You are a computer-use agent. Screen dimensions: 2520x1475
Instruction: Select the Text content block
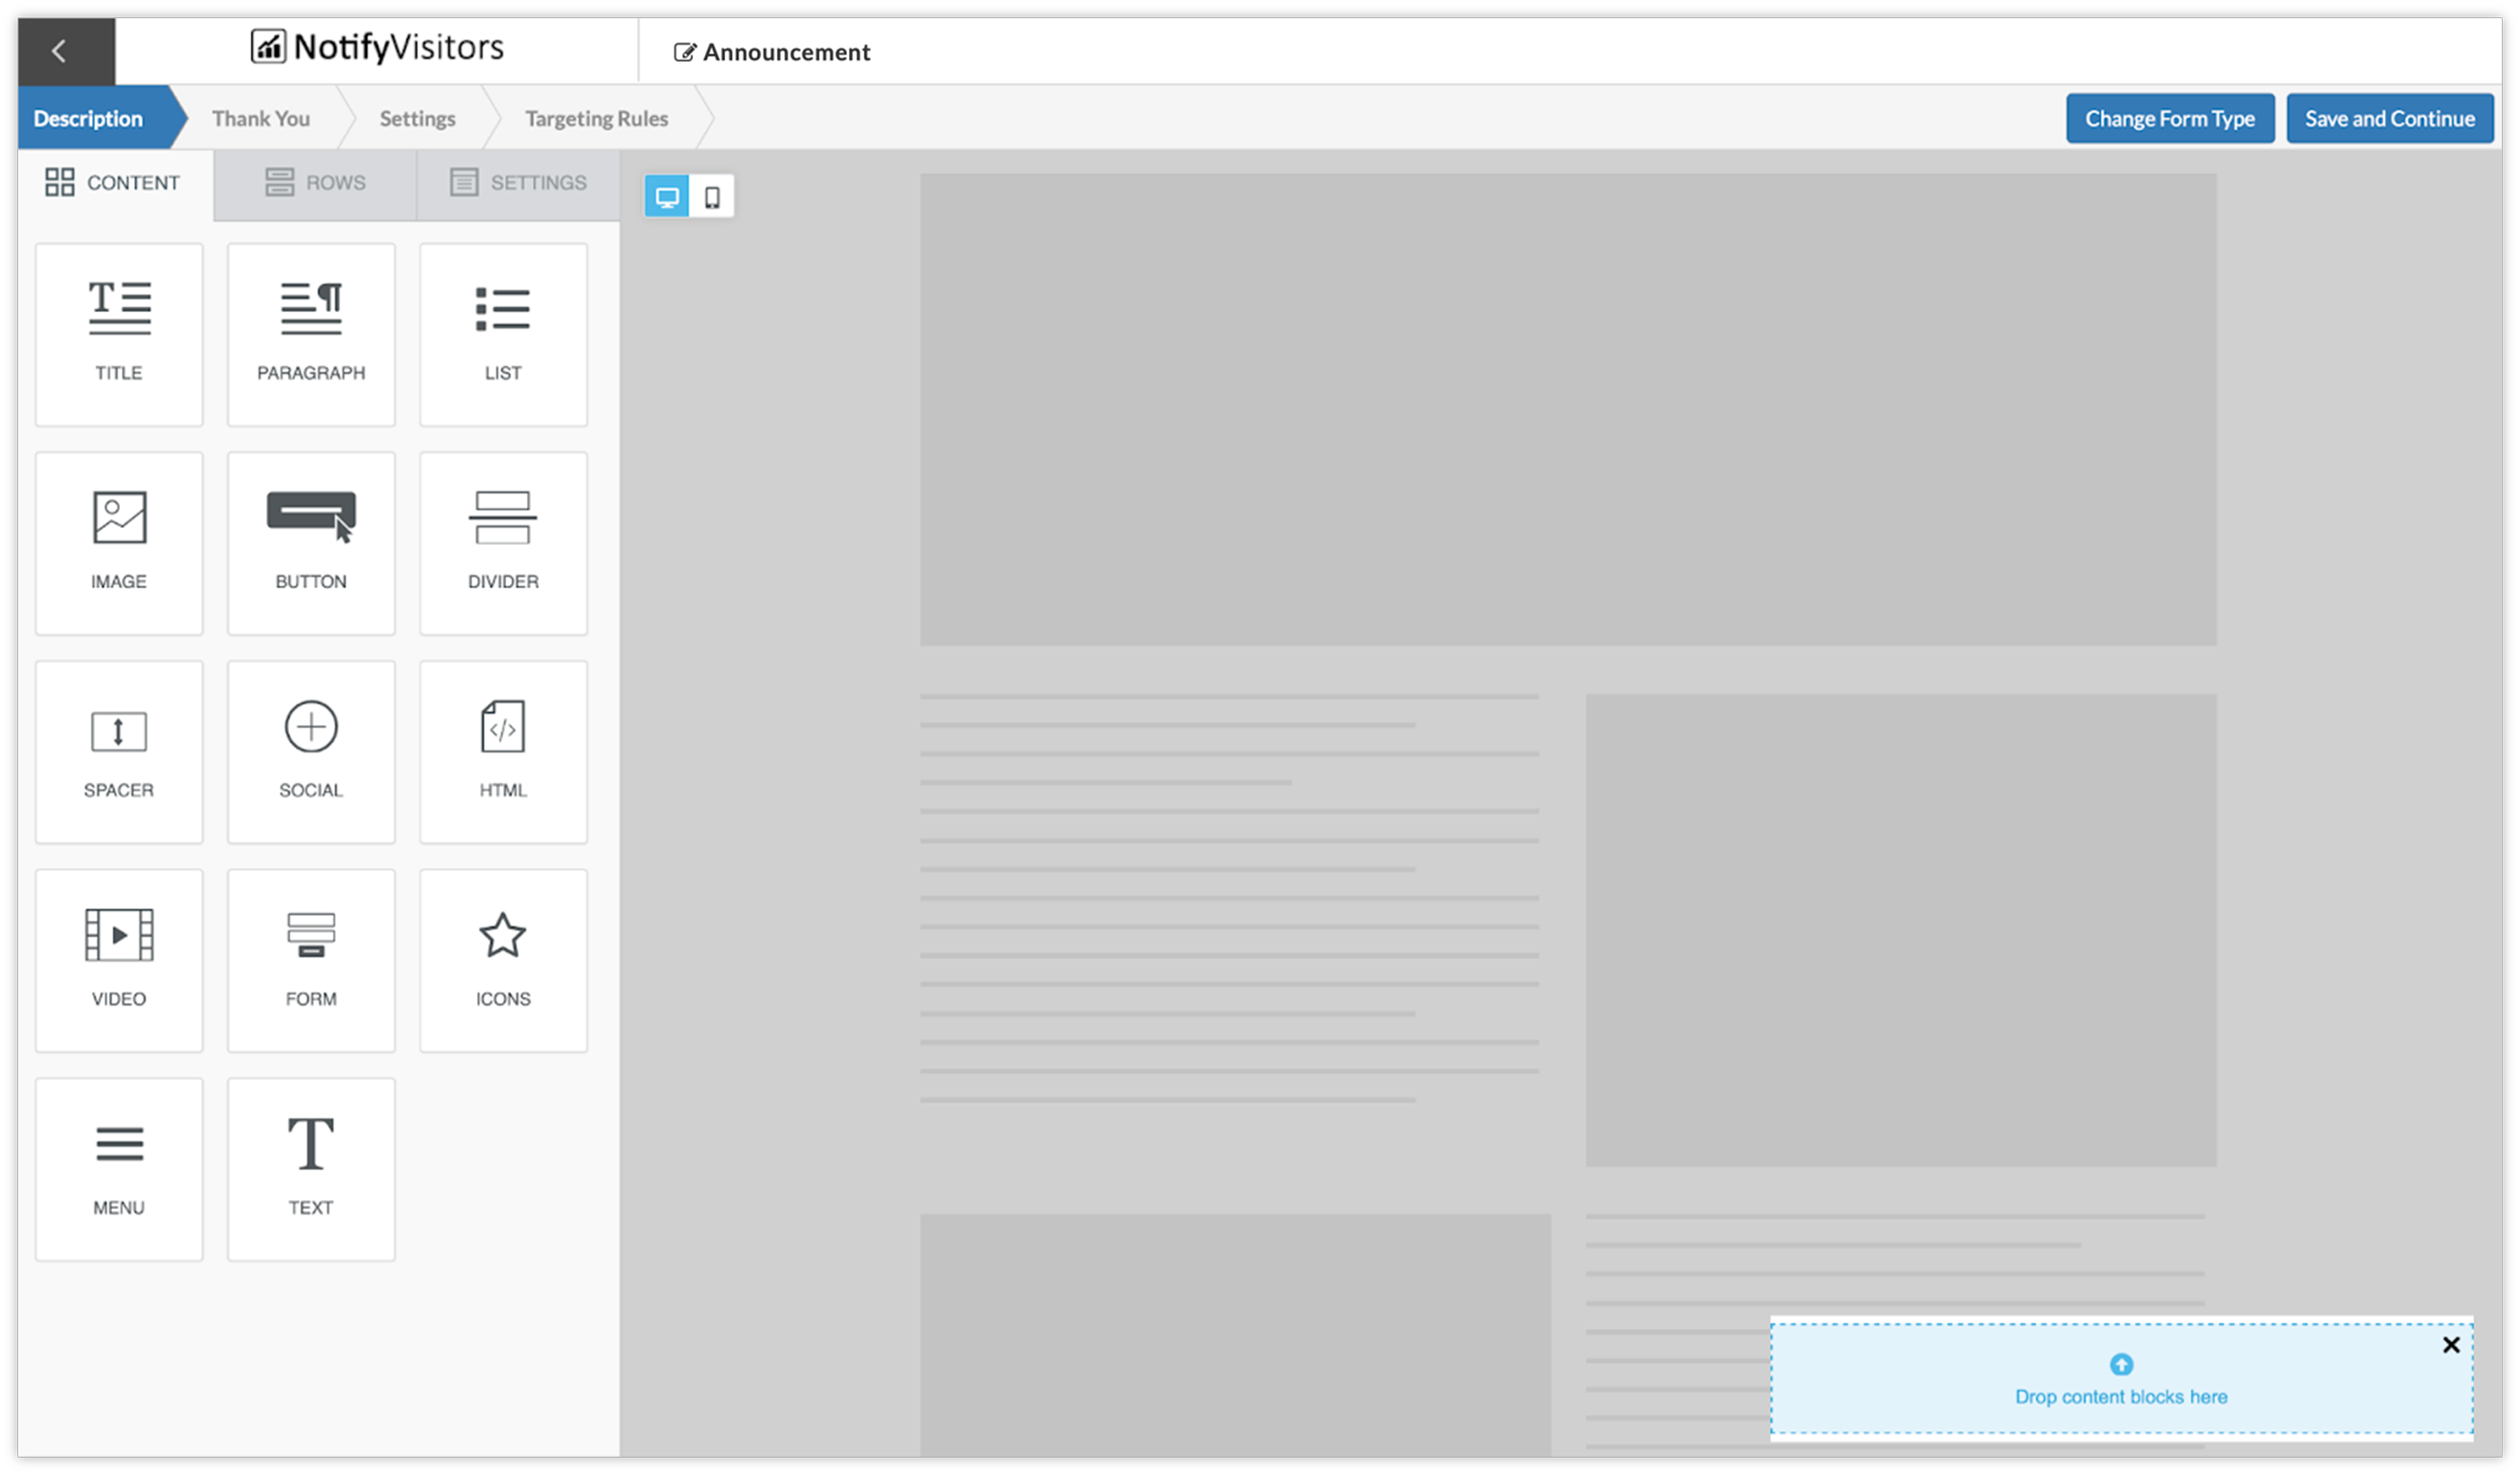tap(311, 1170)
